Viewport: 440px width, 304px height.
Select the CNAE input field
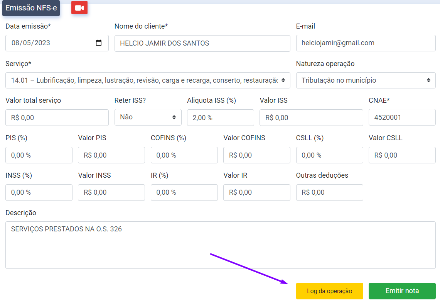(x=402, y=117)
